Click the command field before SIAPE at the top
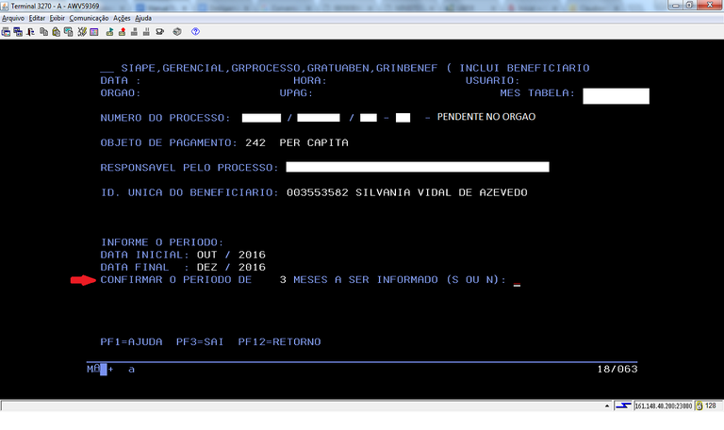 [107, 68]
